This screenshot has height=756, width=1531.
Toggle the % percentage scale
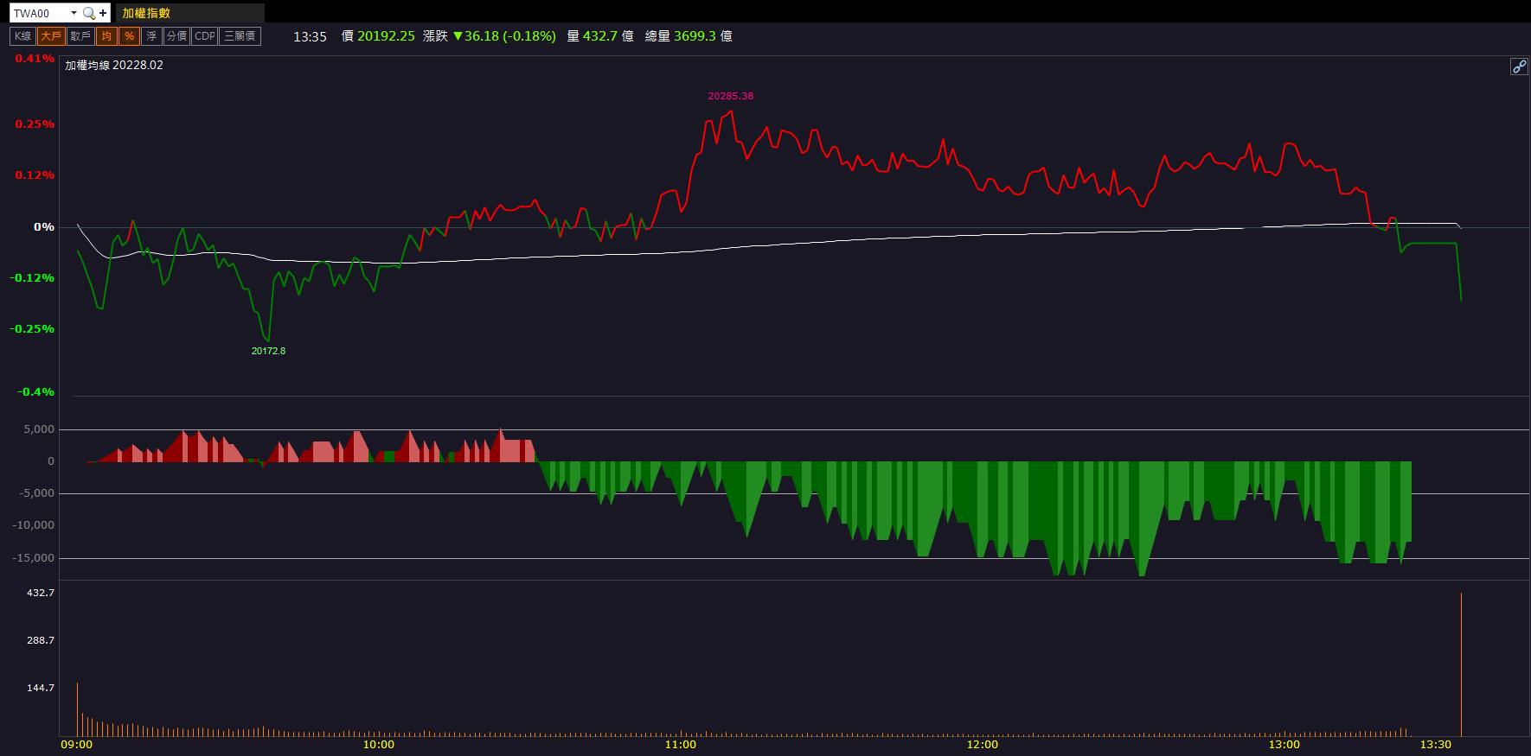(129, 36)
